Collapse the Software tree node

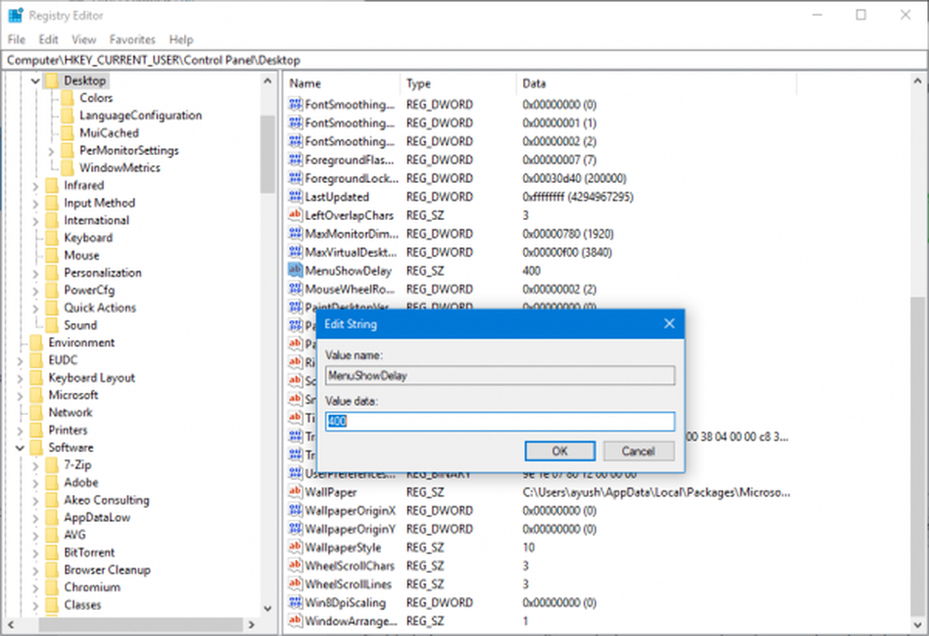point(20,448)
